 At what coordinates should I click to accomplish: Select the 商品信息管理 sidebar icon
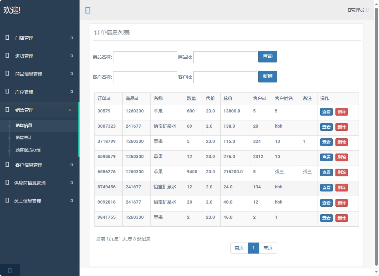tap(7, 73)
